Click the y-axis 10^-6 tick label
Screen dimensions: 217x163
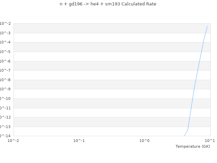tap(5, 61)
